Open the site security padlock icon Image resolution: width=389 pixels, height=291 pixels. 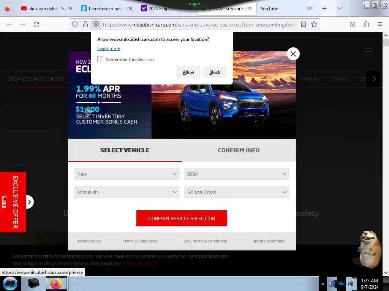click(x=85, y=24)
